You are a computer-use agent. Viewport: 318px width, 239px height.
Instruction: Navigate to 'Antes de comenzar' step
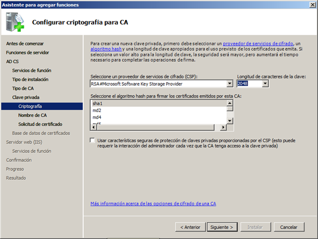pos(25,44)
